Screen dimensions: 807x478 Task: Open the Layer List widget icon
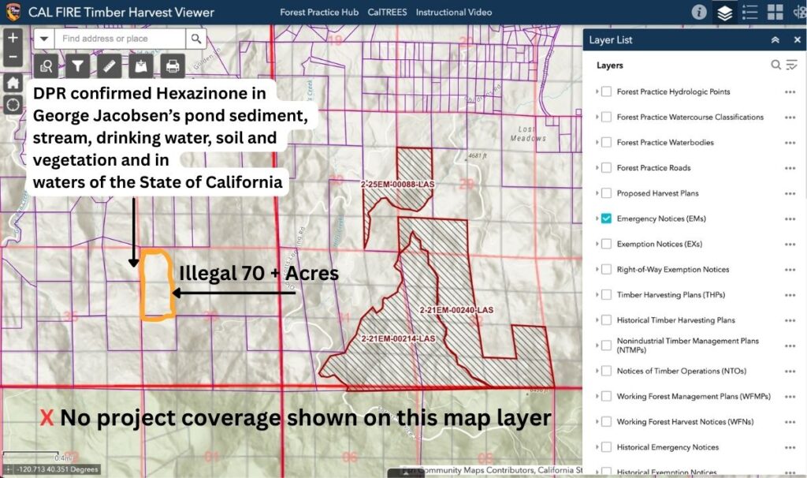click(x=725, y=13)
